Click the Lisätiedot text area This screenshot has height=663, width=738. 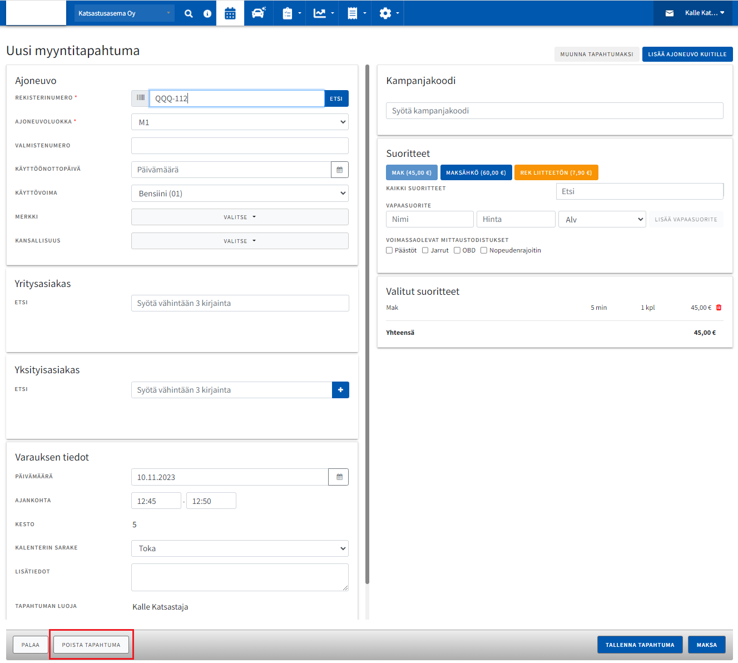point(240,577)
